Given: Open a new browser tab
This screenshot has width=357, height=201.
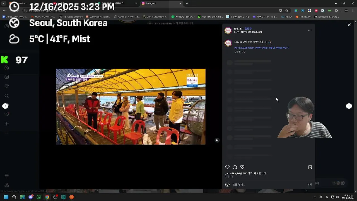Looking at the screenshot, I should 187,3.
